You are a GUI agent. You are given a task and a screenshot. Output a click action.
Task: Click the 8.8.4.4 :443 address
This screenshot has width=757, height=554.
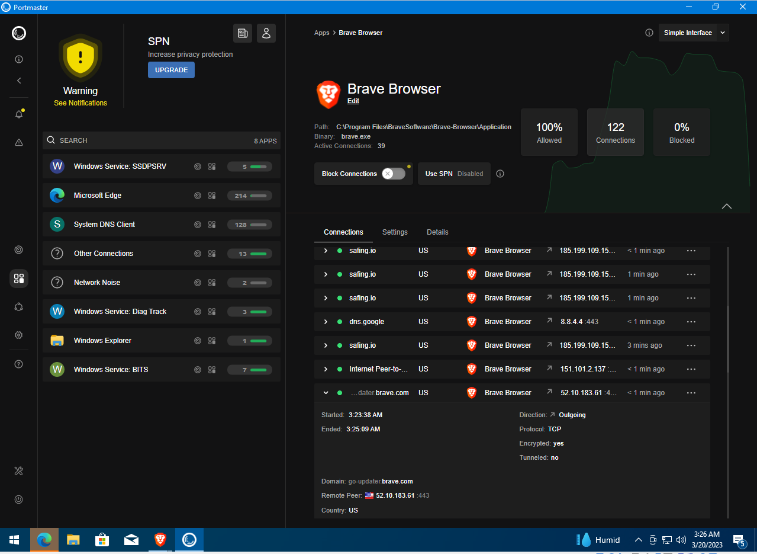pyautogui.click(x=579, y=322)
